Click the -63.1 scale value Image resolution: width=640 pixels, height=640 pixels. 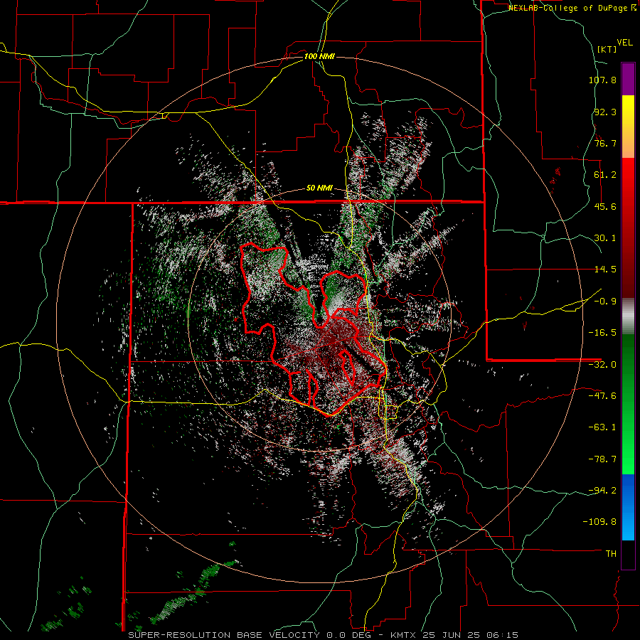click(x=602, y=427)
